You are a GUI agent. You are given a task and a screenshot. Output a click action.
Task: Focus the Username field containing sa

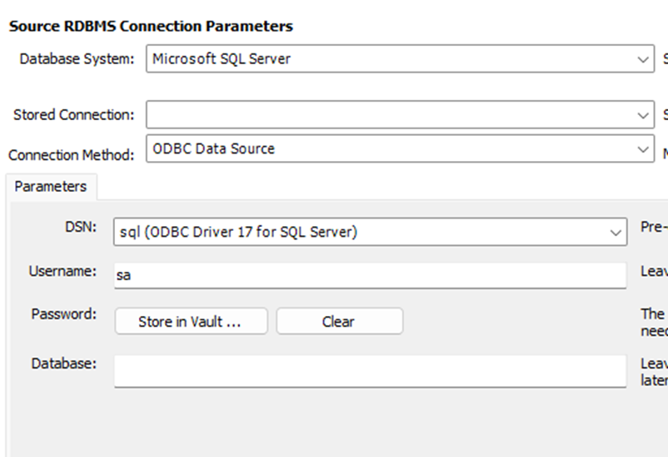click(370, 275)
